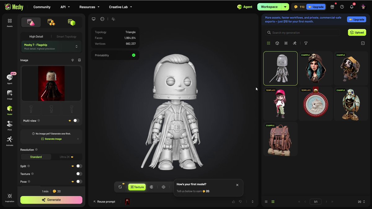The image size is (372, 209).
Task: Click the Generate button
Action: (51, 200)
